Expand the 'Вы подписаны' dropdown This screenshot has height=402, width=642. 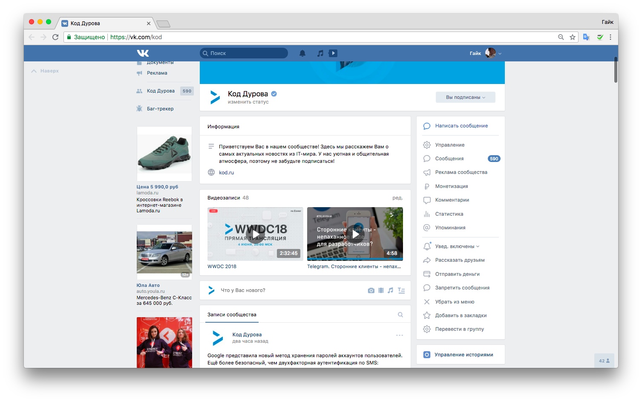[x=466, y=97]
